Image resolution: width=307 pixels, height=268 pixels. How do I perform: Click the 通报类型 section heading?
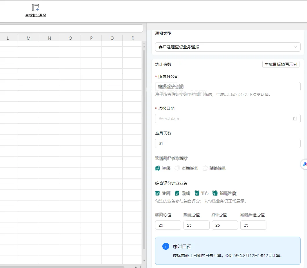163,33
